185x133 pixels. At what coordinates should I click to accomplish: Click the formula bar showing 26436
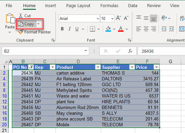pos(161,51)
